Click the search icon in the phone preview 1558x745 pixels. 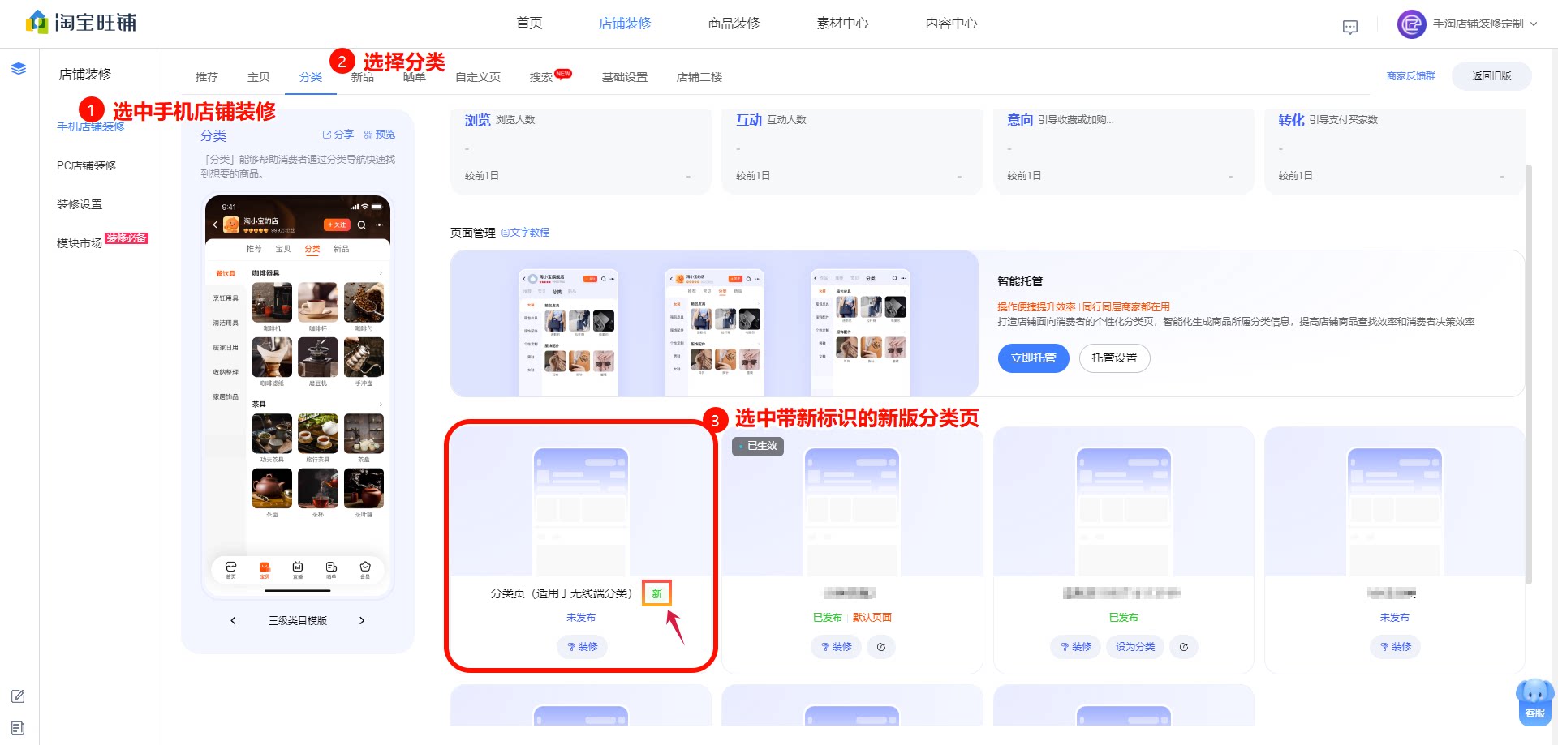coord(362,225)
